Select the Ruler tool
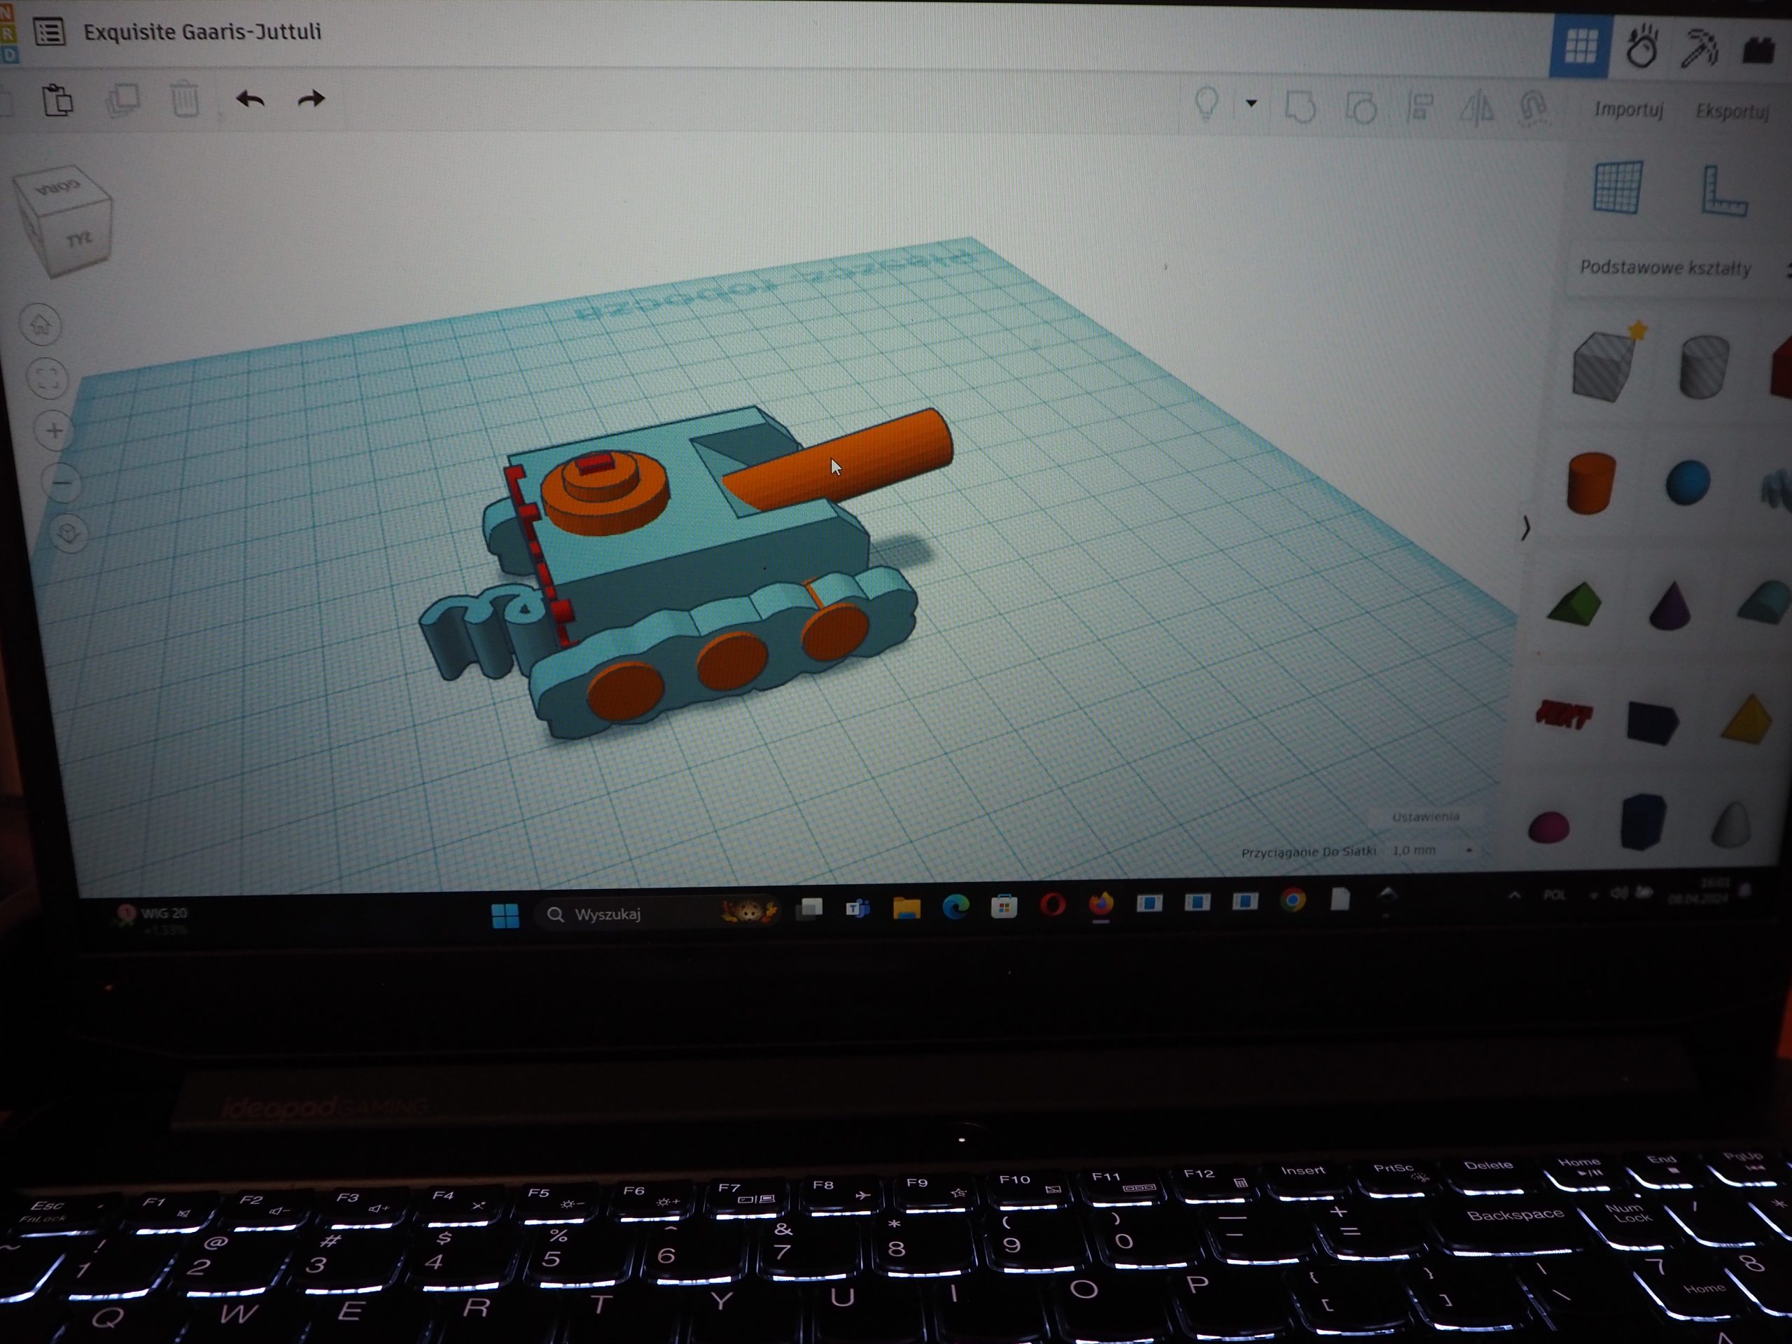 click(1723, 191)
